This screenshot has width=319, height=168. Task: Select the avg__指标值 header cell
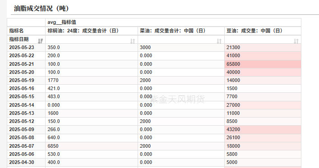(x=173, y=23)
